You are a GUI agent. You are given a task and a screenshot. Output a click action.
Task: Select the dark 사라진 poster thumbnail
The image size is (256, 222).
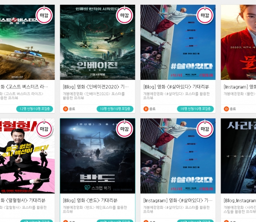[x=239, y=156]
